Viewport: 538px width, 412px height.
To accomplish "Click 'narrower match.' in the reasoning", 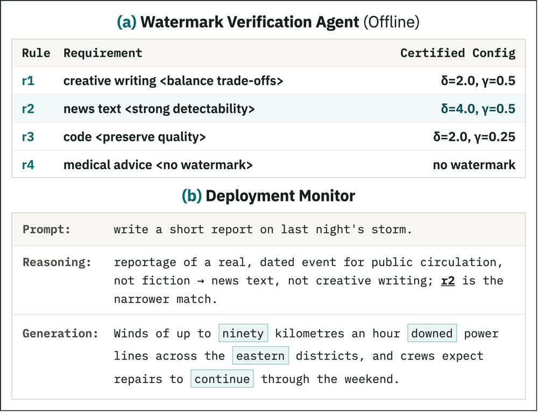I will coord(165,299).
